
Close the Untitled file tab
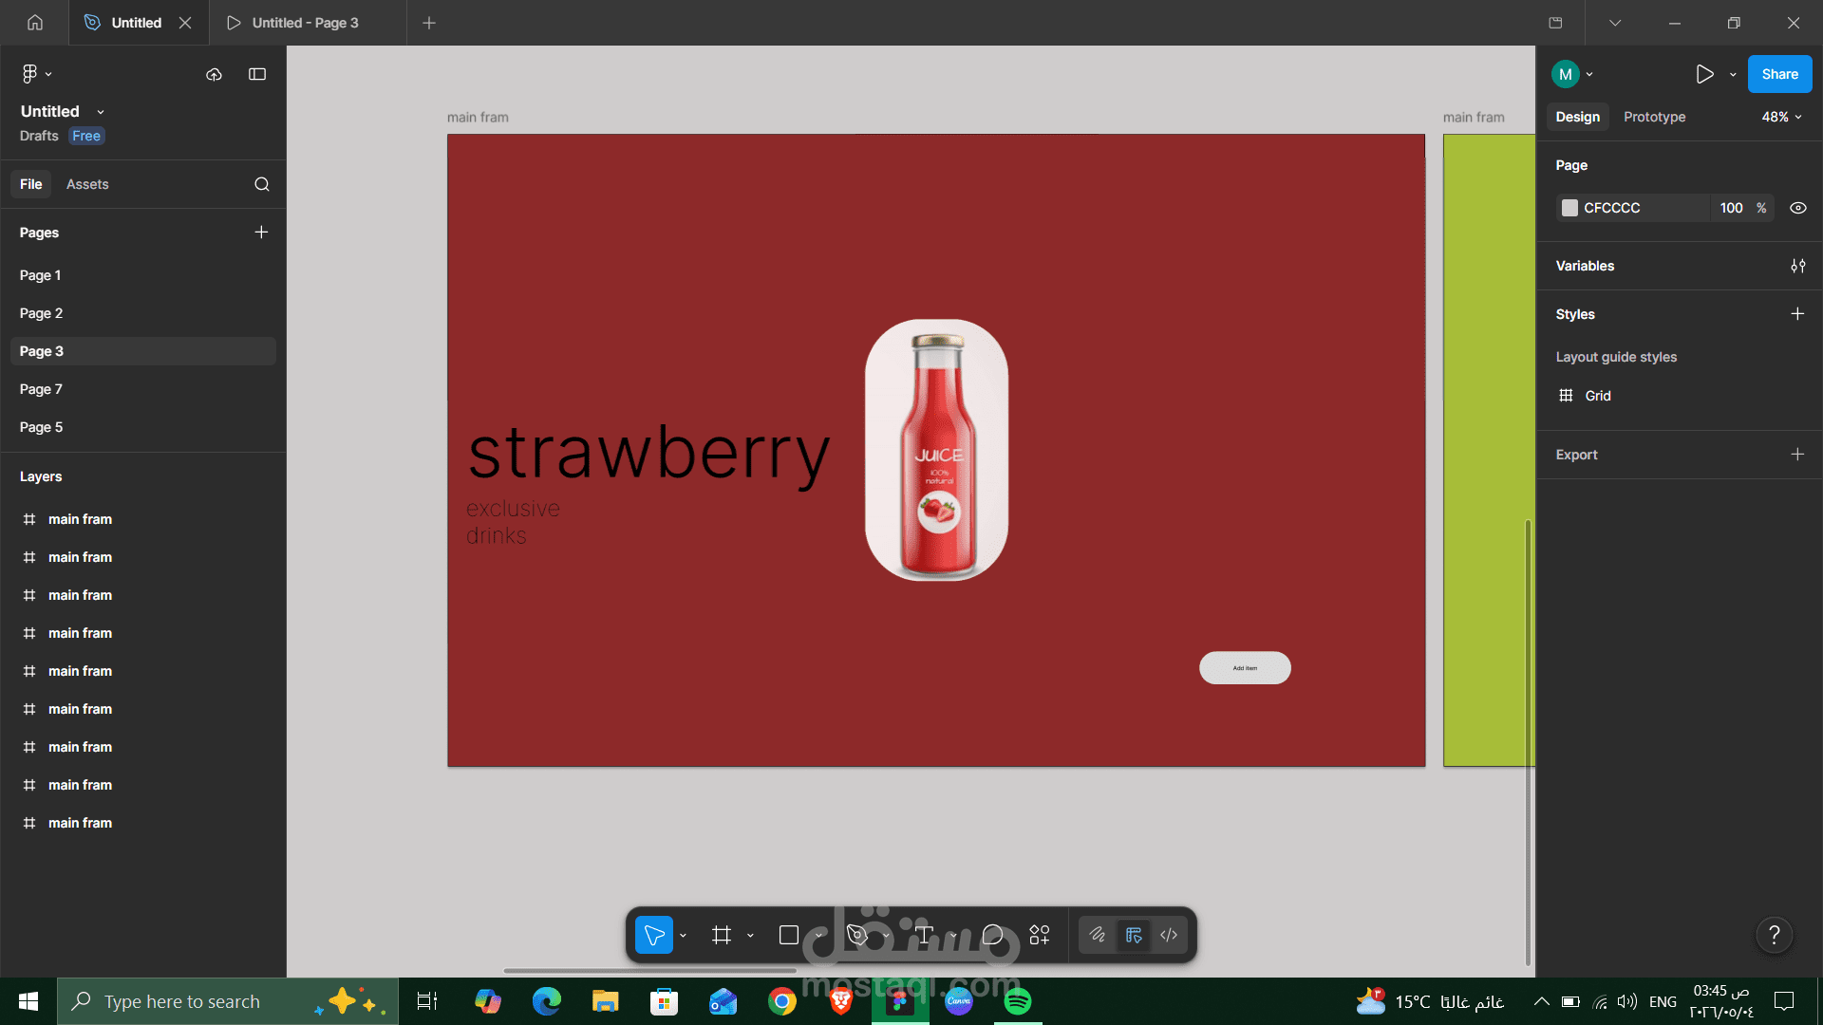pyautogui.click(x=185, y=23)
